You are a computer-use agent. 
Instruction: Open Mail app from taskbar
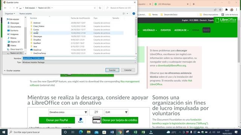click(96, 132)
